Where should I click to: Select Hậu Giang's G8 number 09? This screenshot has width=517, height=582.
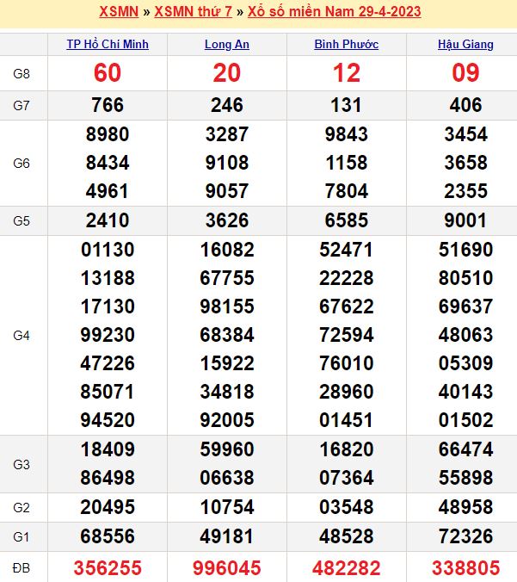point(465,73)
